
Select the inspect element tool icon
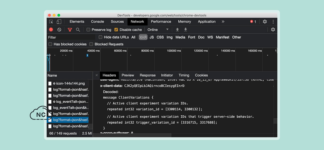pos(51,22)
